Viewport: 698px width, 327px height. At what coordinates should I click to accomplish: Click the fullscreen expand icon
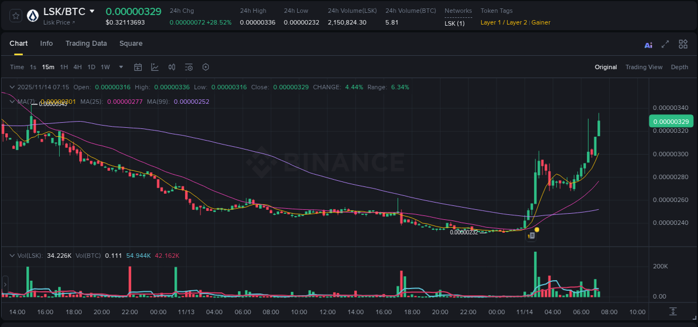[664, 44]
